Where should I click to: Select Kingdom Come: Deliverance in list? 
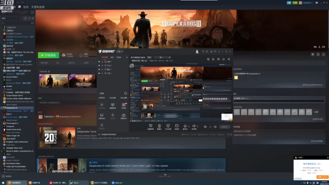click(x=17, y=142)
